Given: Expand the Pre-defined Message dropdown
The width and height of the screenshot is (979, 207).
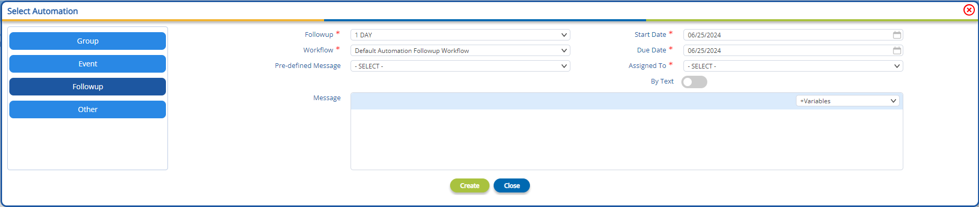Looking at the screenshot, I should [x=460, y=66].
